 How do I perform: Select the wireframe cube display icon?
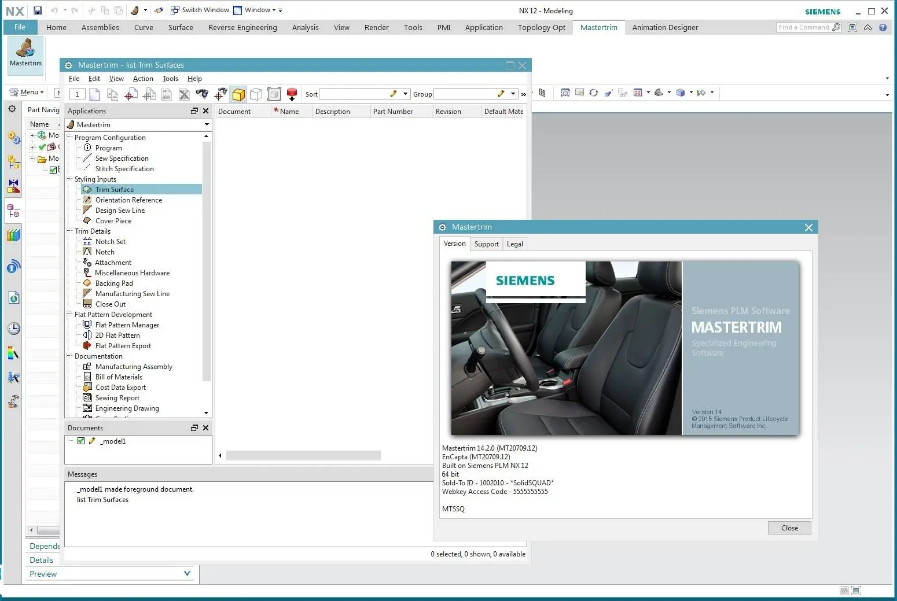[x=256, y=94]
